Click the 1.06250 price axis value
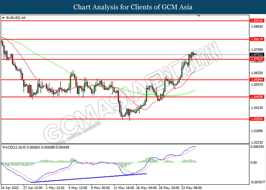266x190 pixels. click(x=257, y=73)
